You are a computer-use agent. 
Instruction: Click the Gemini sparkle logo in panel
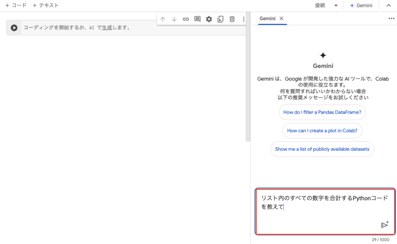323,55
